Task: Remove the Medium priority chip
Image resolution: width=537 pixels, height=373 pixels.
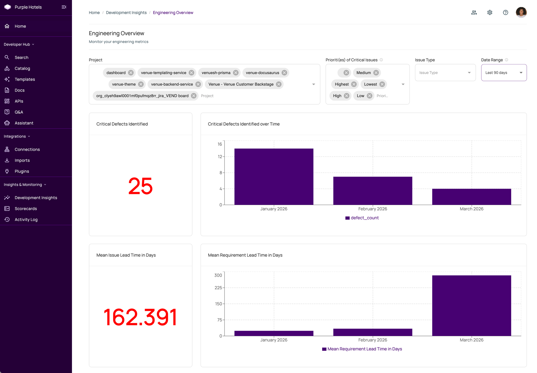Action: (x=376, y=73)
